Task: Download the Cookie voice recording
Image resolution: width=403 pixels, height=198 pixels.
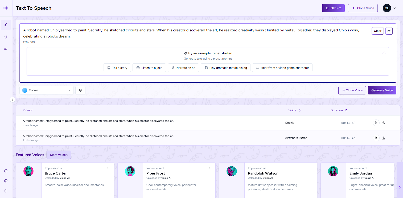Action: click(383, 123)
